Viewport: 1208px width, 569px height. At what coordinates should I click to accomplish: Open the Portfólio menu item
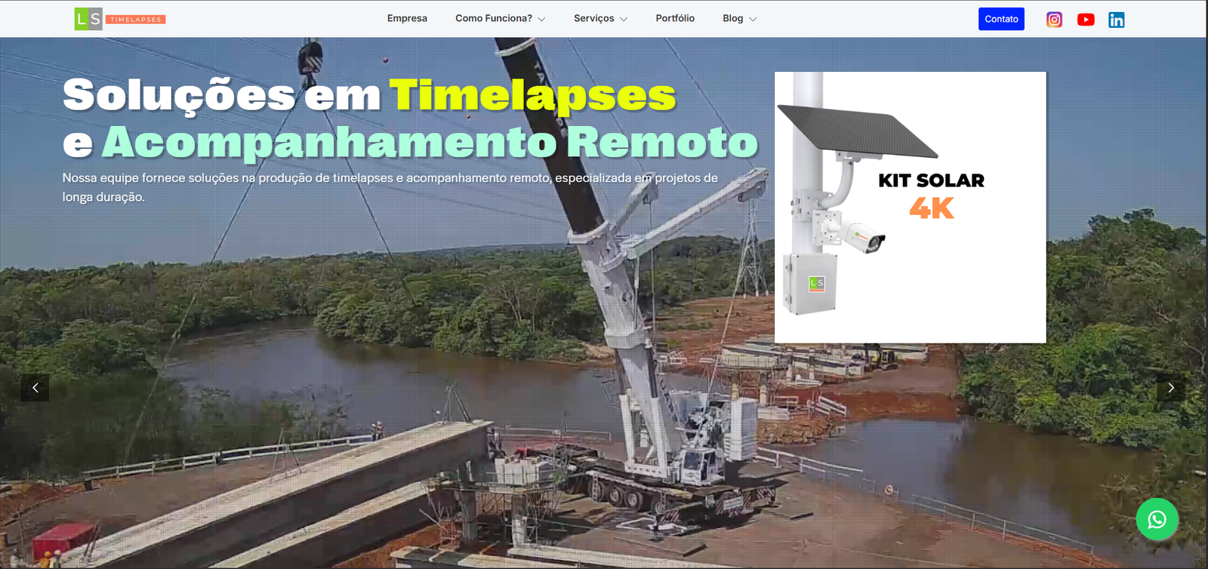click(675, 18)
